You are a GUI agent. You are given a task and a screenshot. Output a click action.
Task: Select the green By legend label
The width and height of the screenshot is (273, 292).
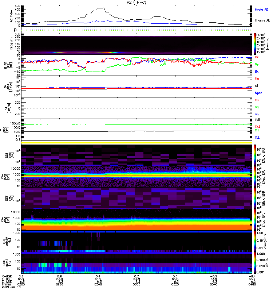pyautogui.click(x=257, y=65)
